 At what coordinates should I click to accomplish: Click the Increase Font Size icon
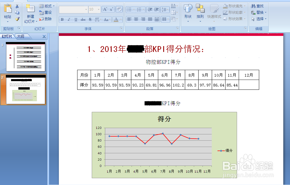tap(105, 9)
